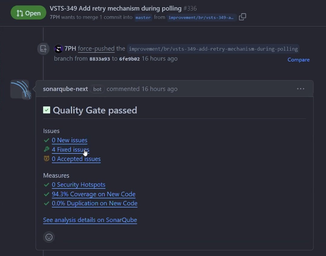This screenshot has height=256, width=326.
Task: Follow the 0 New issues link
Action: coord(69,140)
